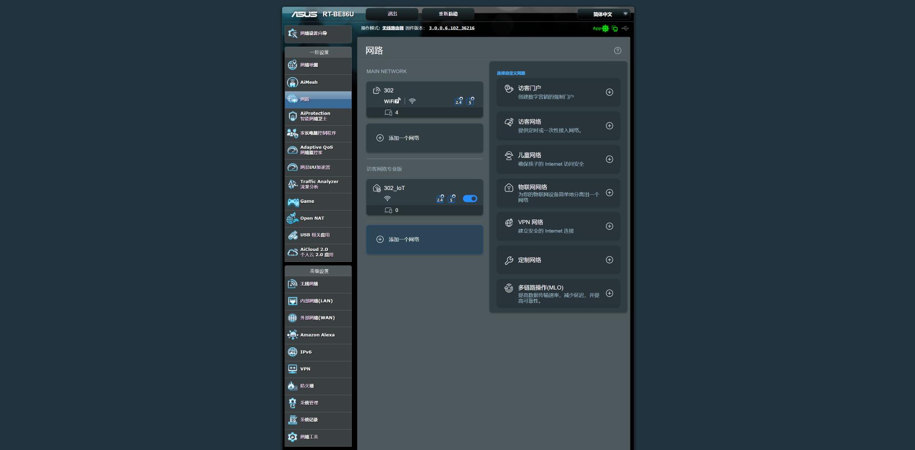915x450 pixels.
Task: Open AiProtection 智能网络卫士
Action: tap(318, 116)
